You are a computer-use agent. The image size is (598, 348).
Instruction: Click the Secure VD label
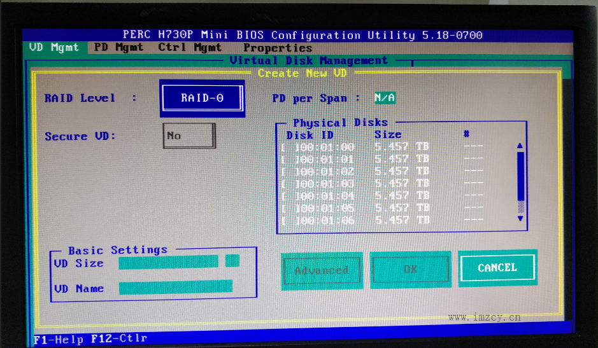pyautogui.click(x=80, y=136)
